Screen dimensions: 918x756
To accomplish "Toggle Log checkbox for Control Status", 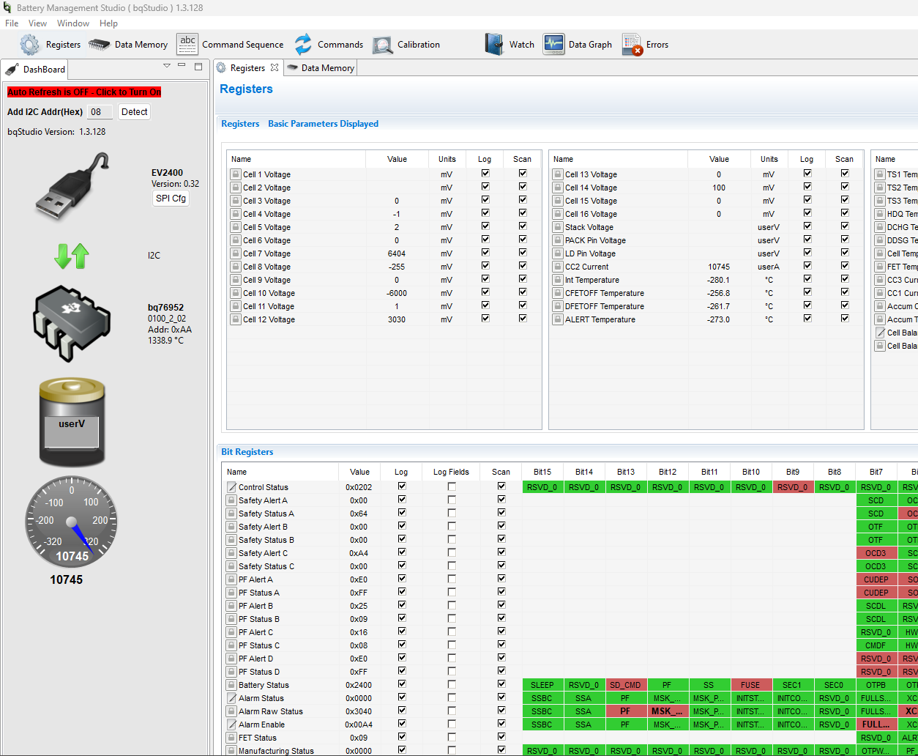I will [402, 486].
